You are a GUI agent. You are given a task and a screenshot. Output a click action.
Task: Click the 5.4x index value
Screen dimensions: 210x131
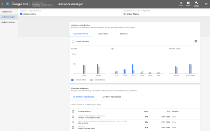146,117
